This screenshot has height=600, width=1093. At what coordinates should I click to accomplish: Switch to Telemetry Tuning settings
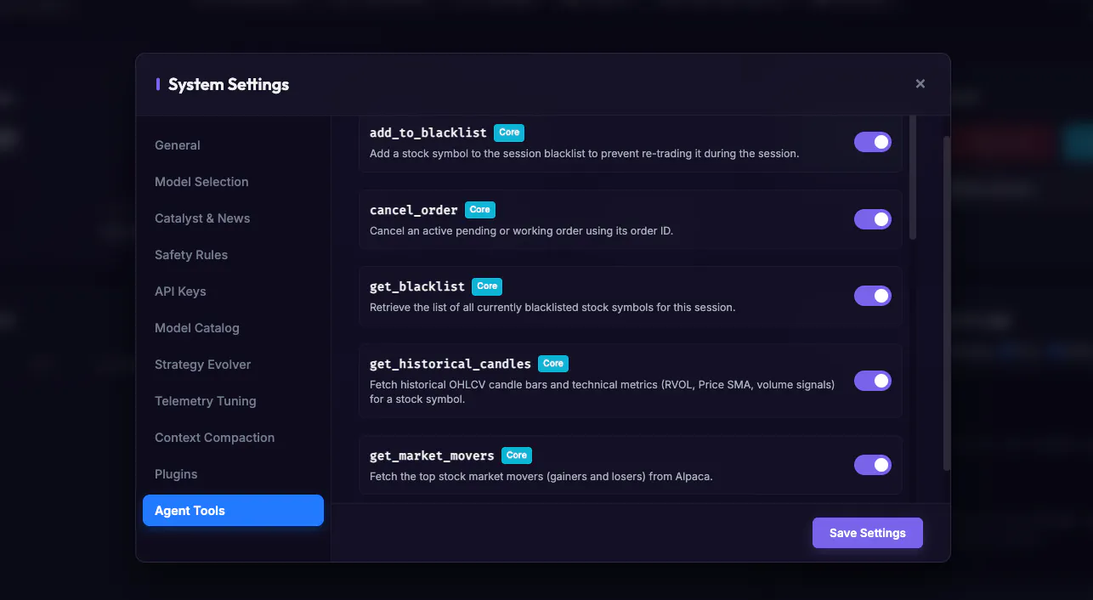pos(233,401)
